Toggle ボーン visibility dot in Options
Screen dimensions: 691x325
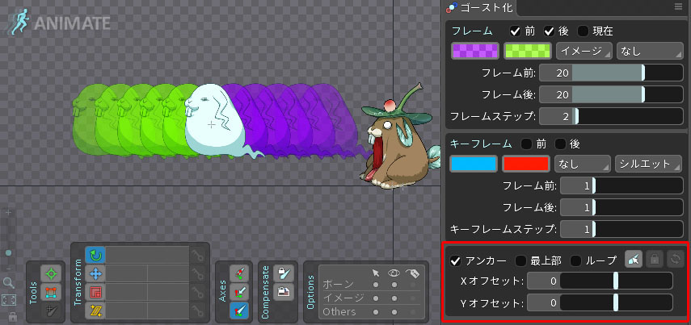(x=394, y=285)
